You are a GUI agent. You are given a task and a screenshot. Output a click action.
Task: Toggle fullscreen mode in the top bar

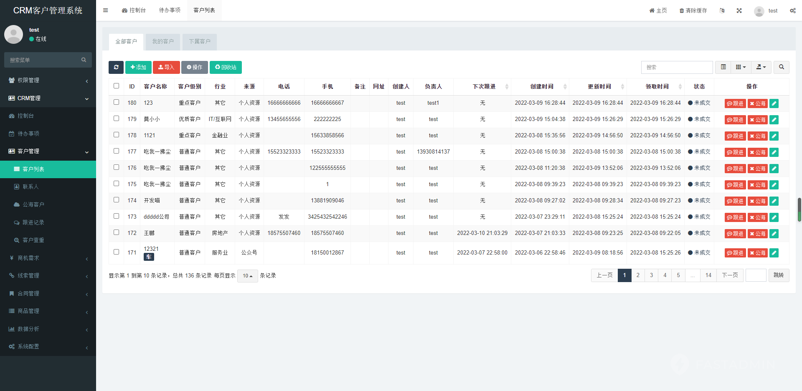(x=739, y=10)
